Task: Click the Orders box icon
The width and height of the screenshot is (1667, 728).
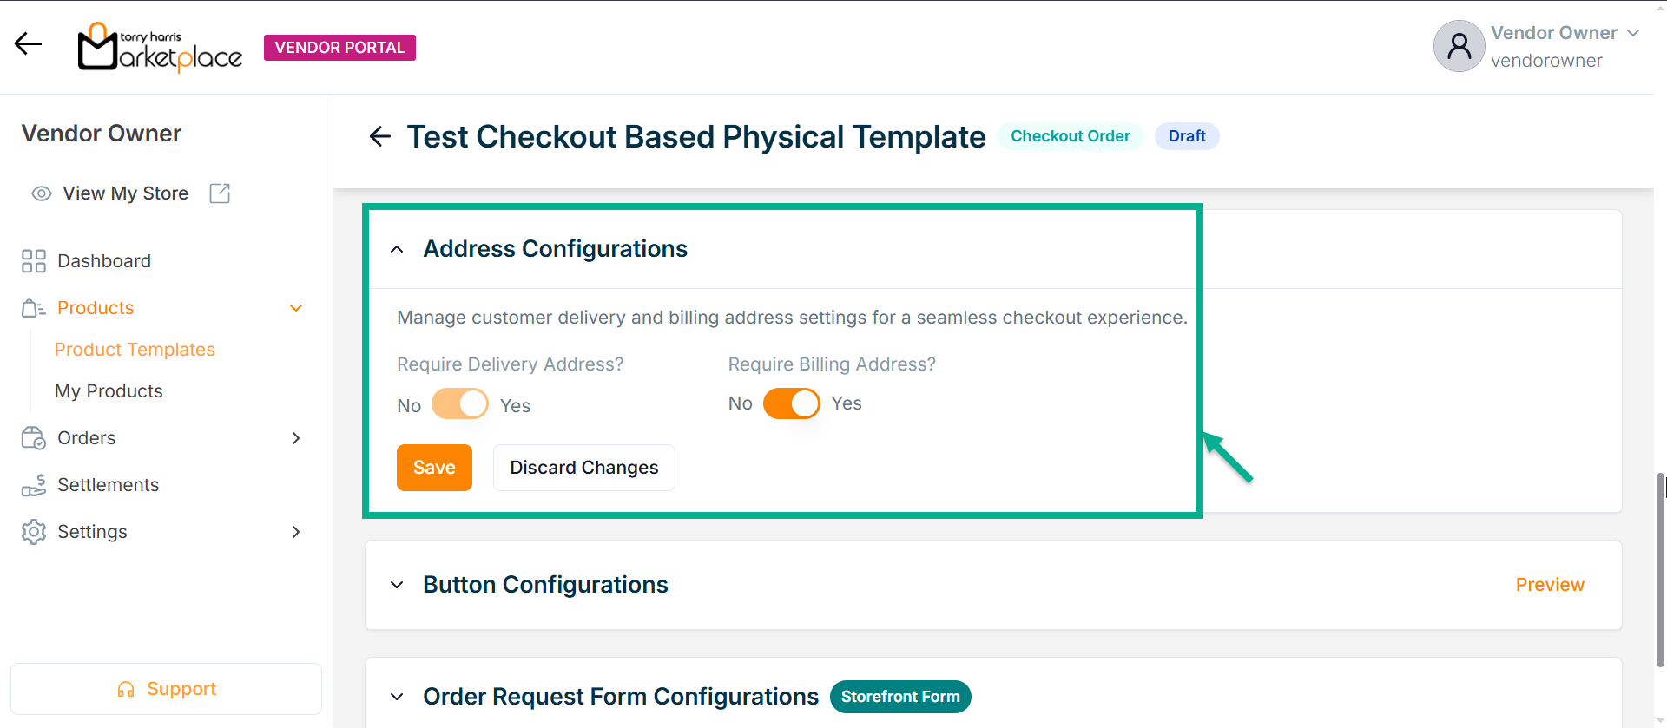Action: click(34, 438)
